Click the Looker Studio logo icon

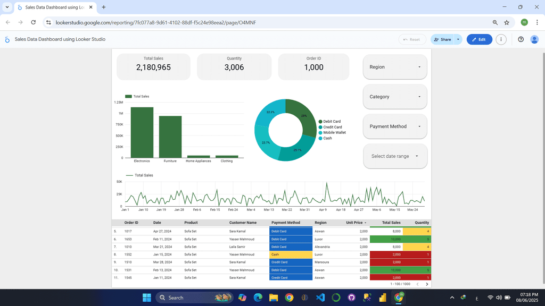[7, 40]
